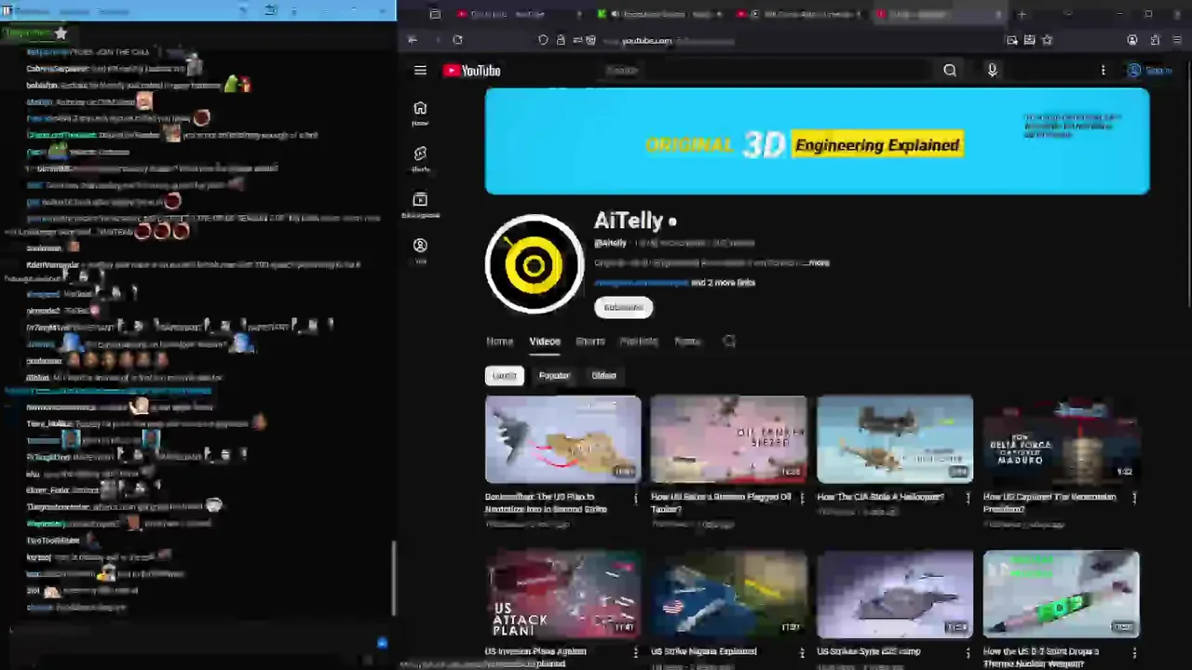The image size is (1192, 670).
Task: Select the Oldest sort chip
Action: click(x=603, y=376)
